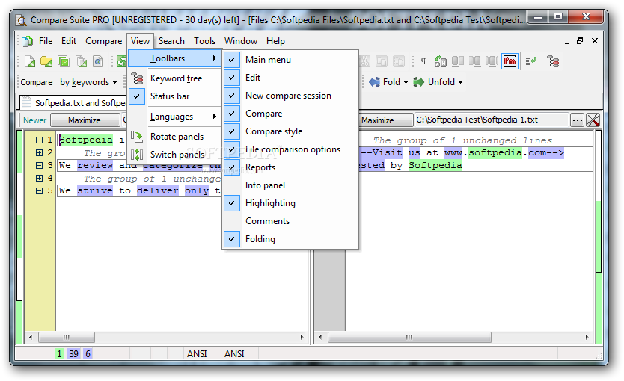Click Rotate panels in View menu
This screenshot has width=624, height=381.
177,137
